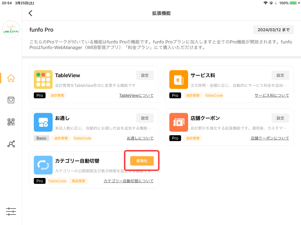Tap the 2024/03/12 まで expiry badge
Screen dimensions: 301x225
[274, 30]
